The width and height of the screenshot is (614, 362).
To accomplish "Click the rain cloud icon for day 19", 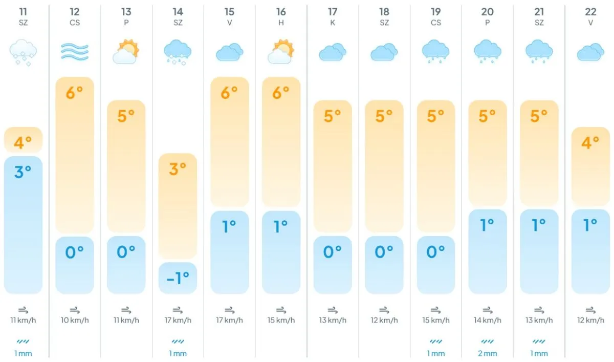I will click(x=435, y=52).
